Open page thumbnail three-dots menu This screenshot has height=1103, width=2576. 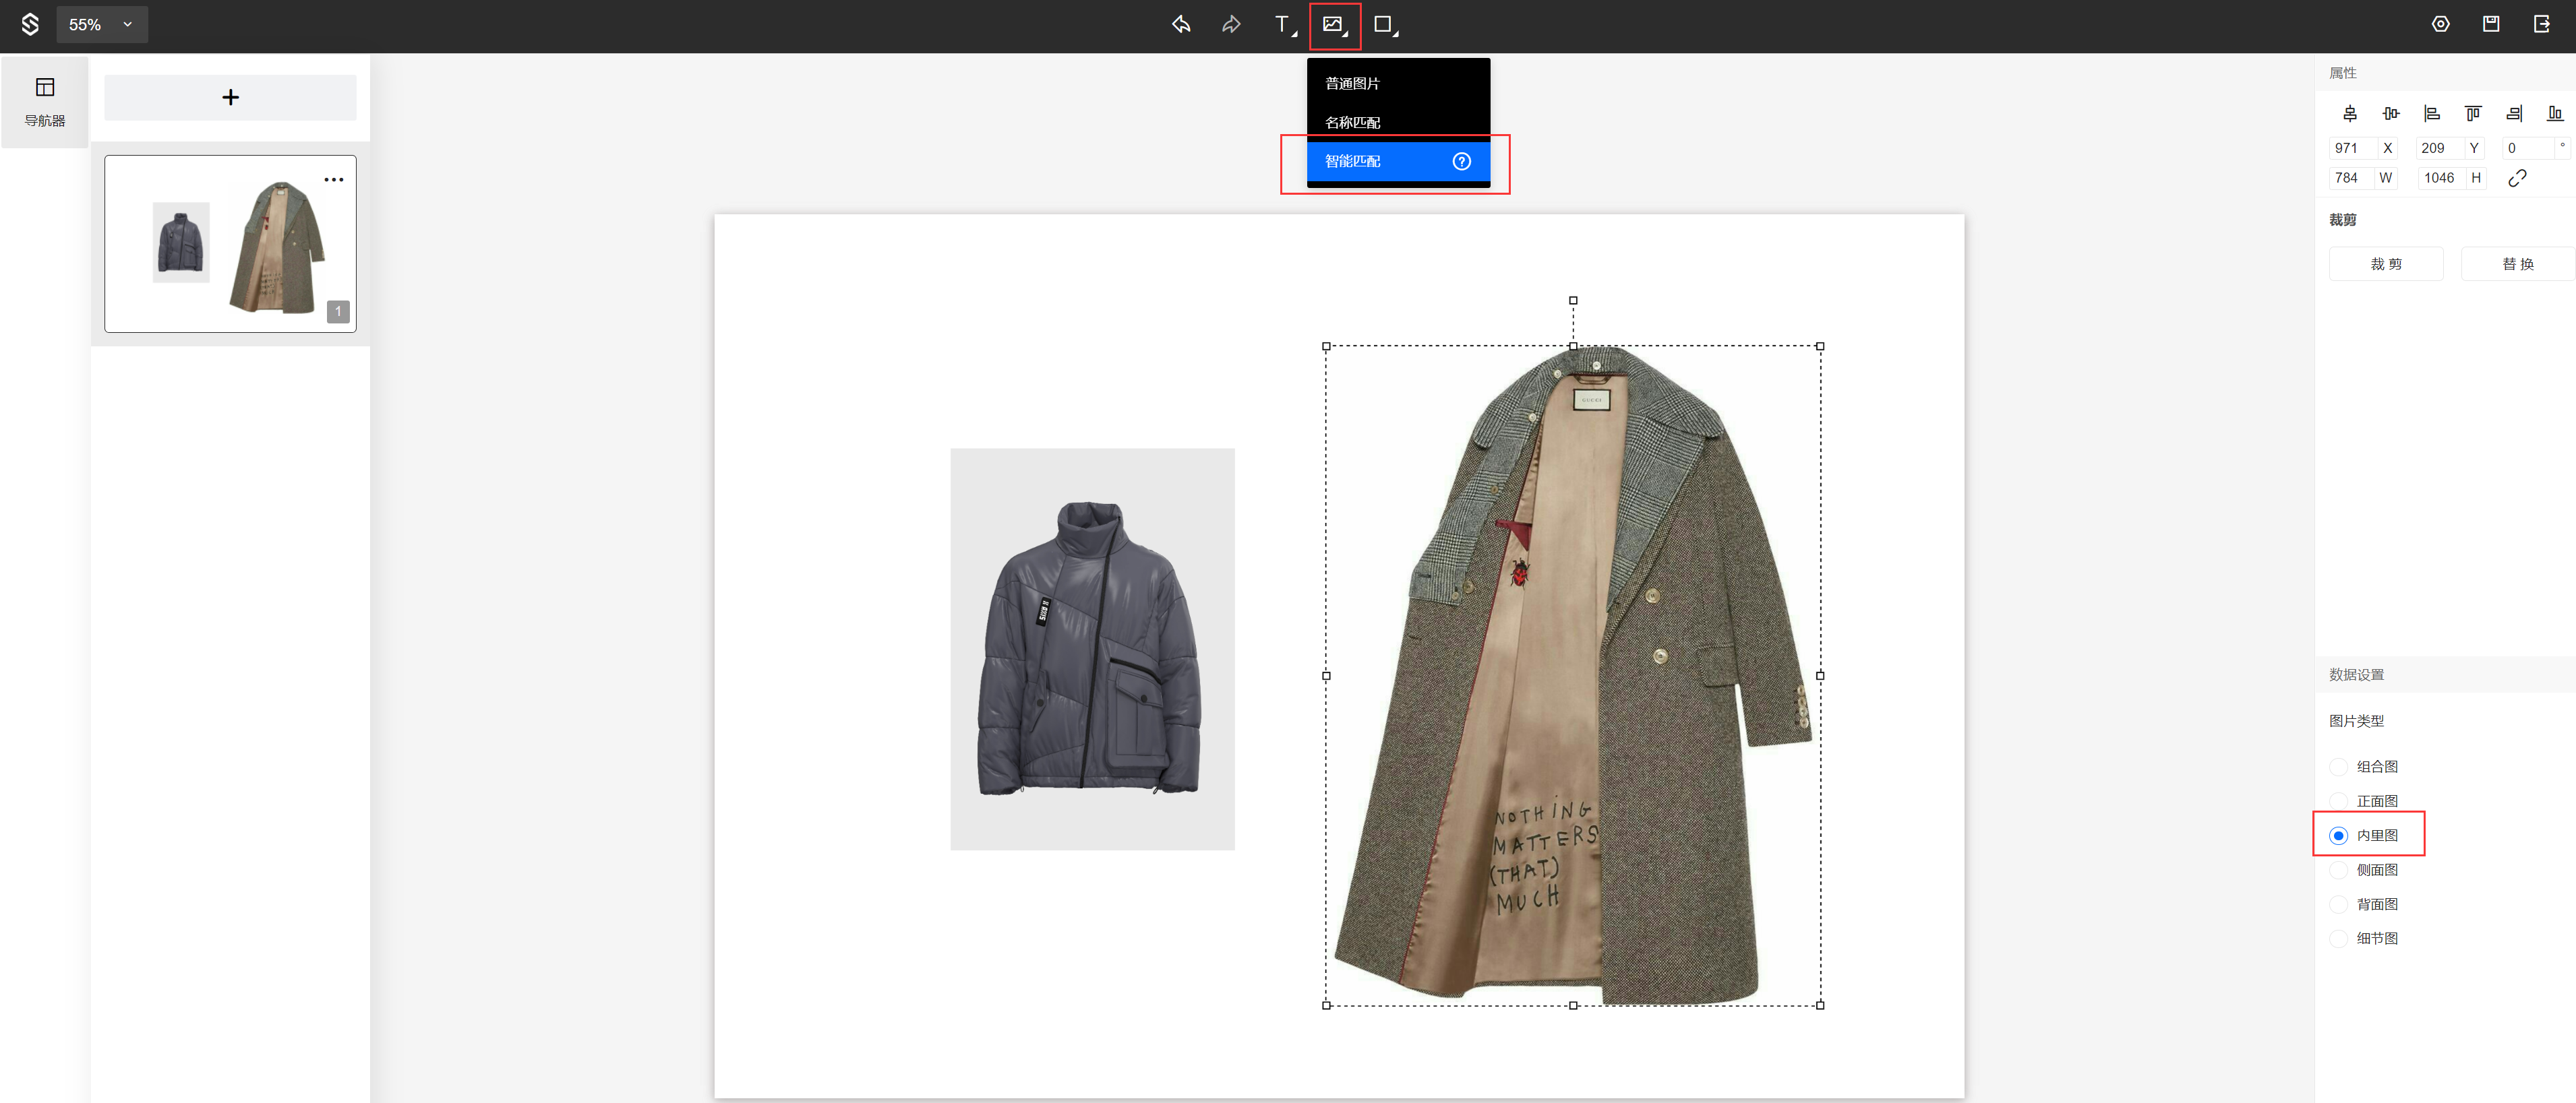pyautogui.click(x=334, y=180)
